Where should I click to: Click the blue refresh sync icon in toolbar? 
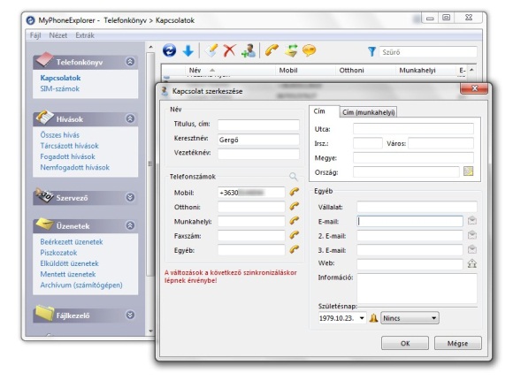coord(170,50)
